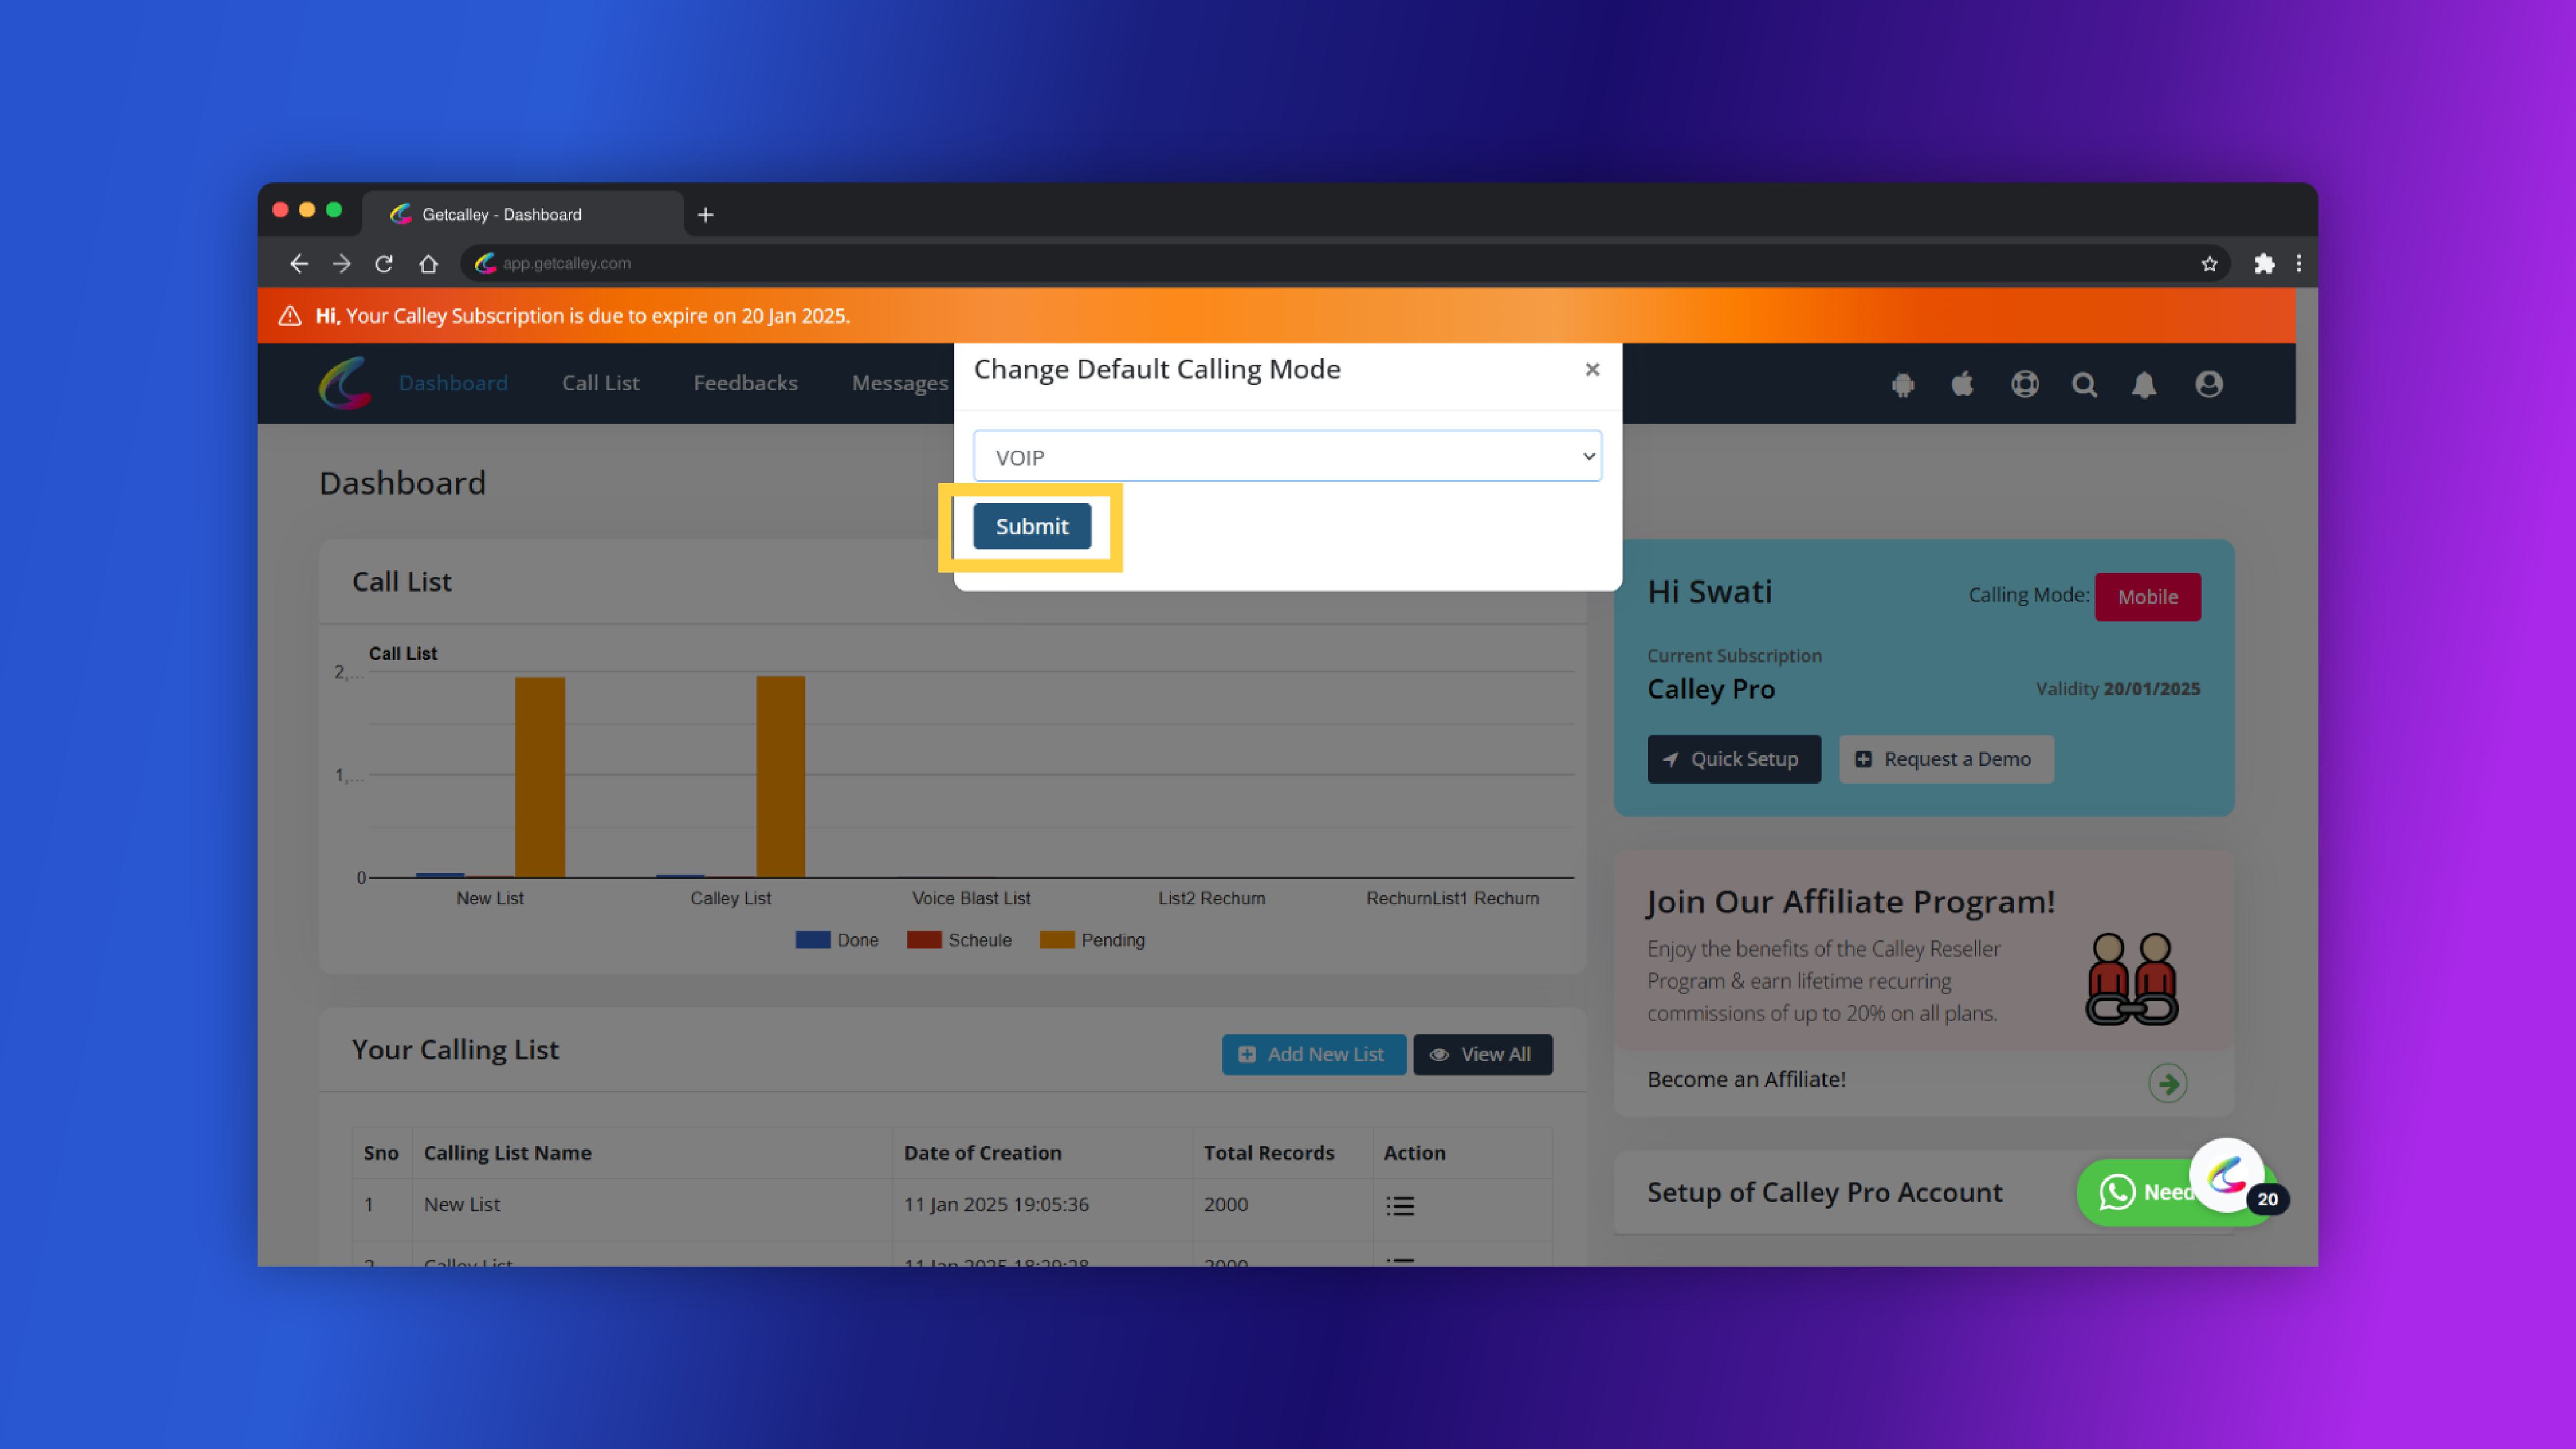Click the Validity 20/01/2025 text
This screenshot has width=2576, height=1449.
[2117, 689]
